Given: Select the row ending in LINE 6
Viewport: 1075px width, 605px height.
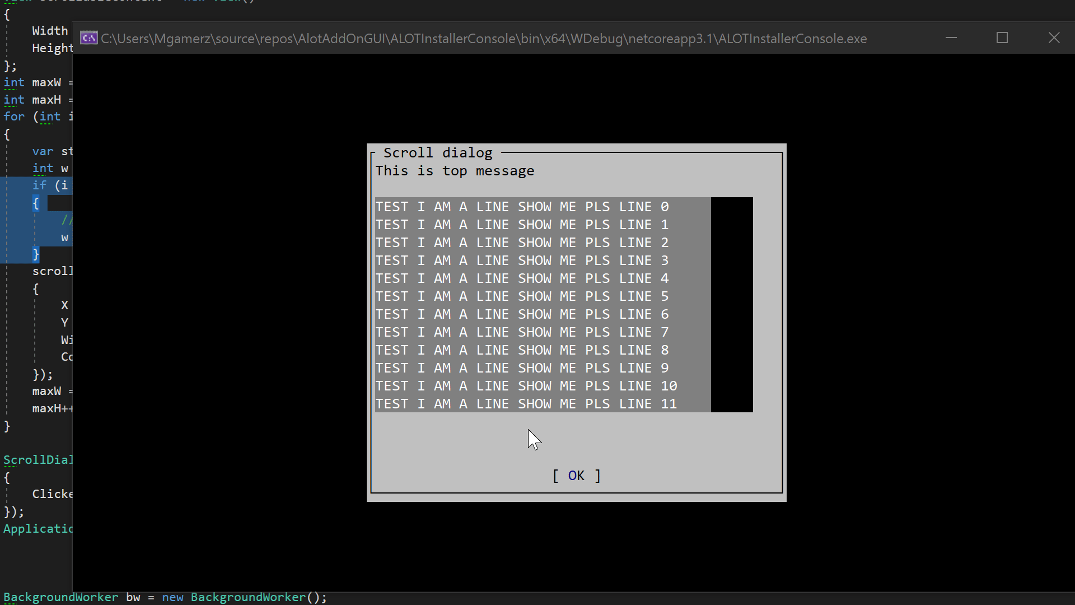Looking at the screenshot, I should [543, 314].
